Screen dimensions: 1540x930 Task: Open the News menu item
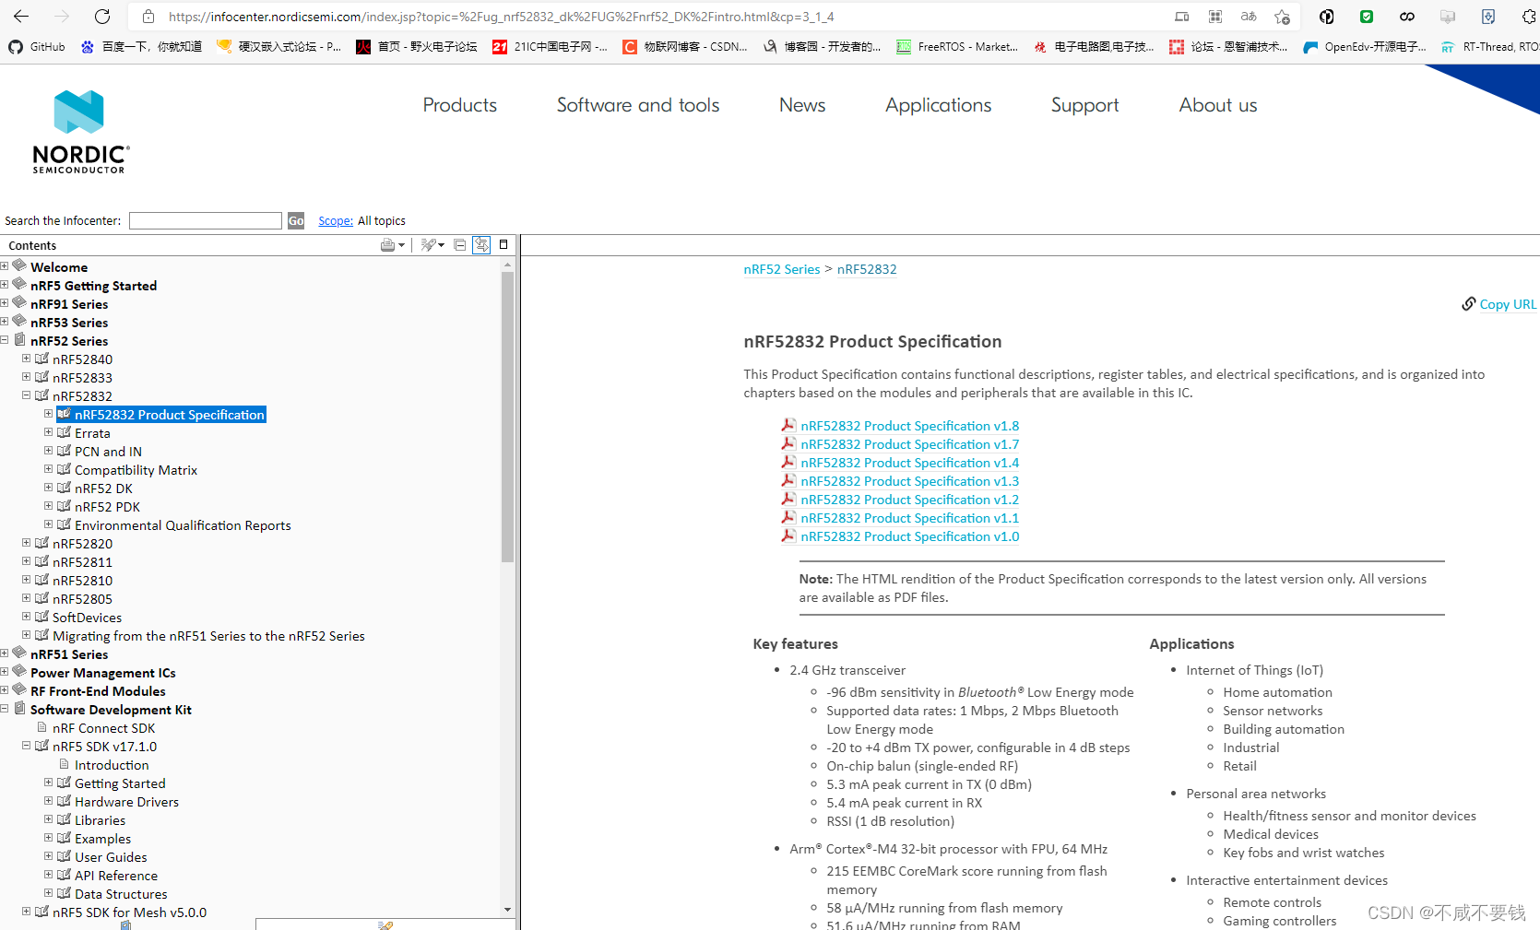tap(802, 105)
